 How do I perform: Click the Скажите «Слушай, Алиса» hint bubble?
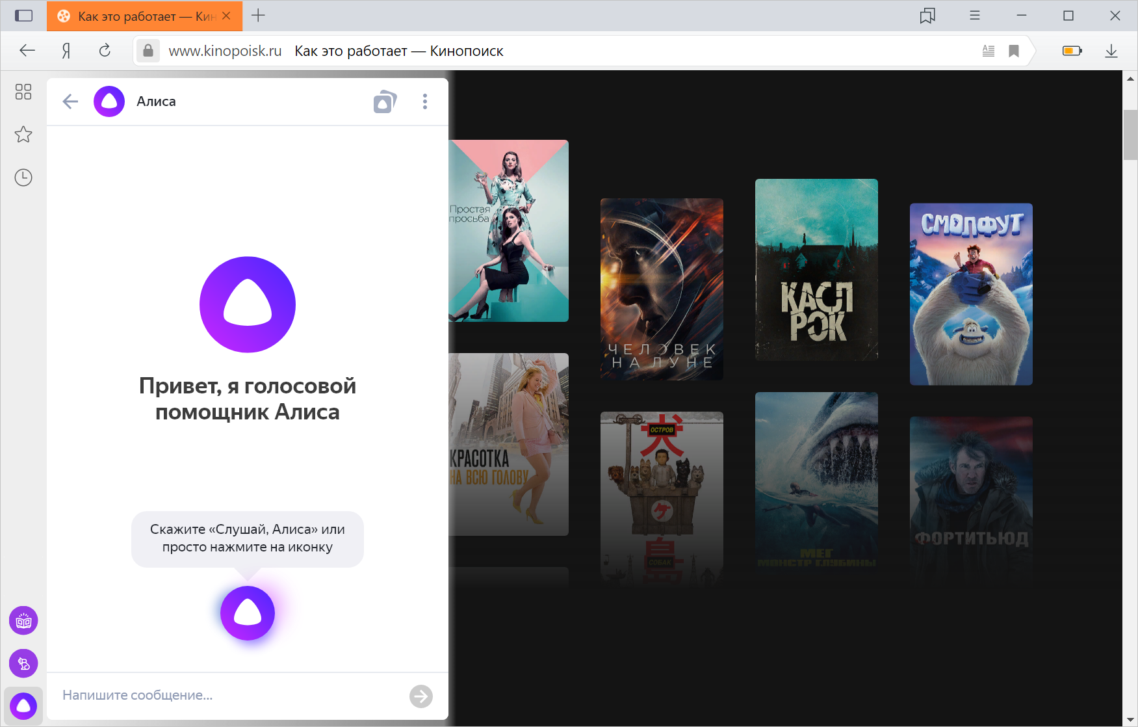248,538
